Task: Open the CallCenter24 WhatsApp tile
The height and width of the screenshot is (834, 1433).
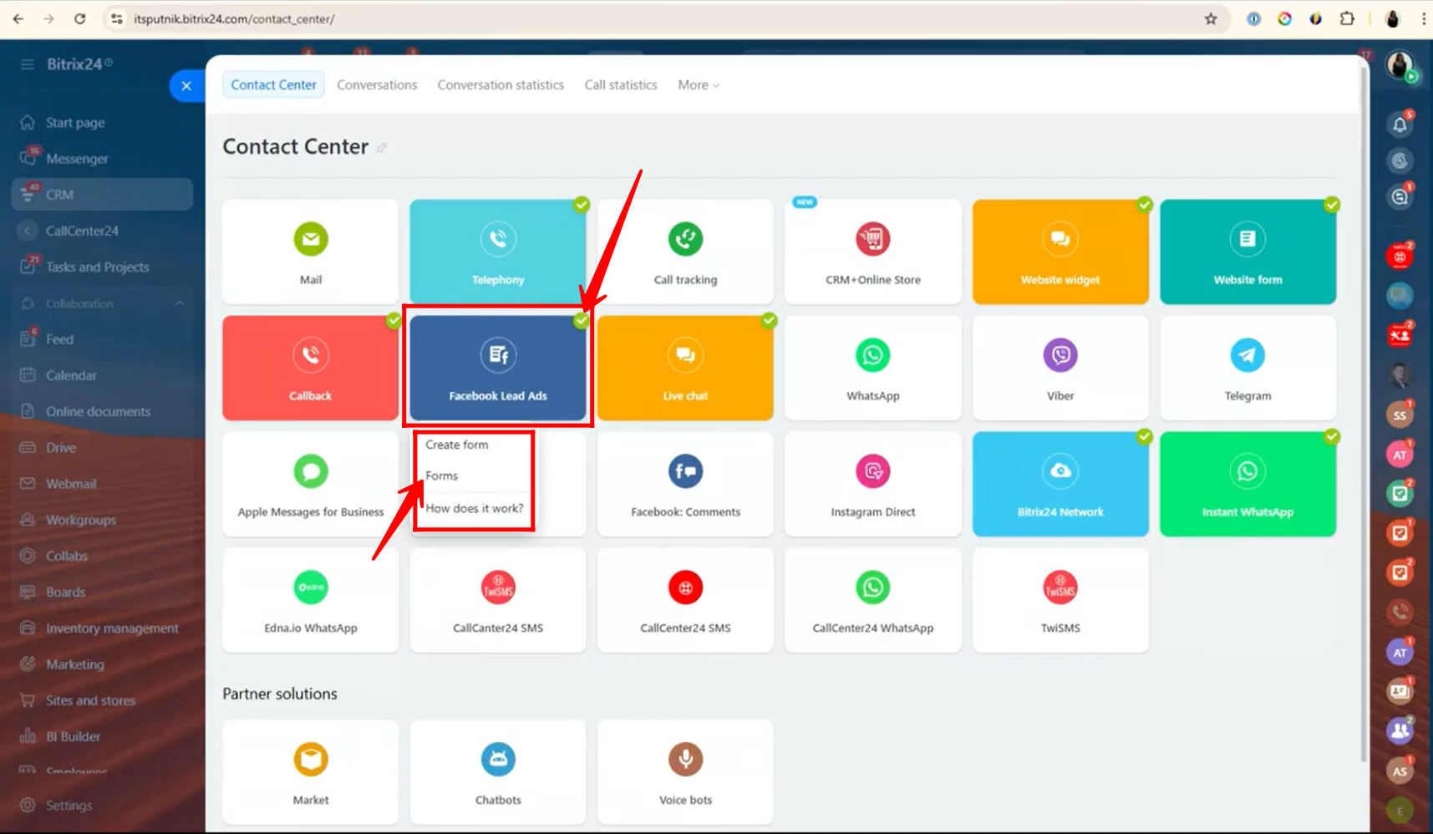Action: [x=873, y=600]
